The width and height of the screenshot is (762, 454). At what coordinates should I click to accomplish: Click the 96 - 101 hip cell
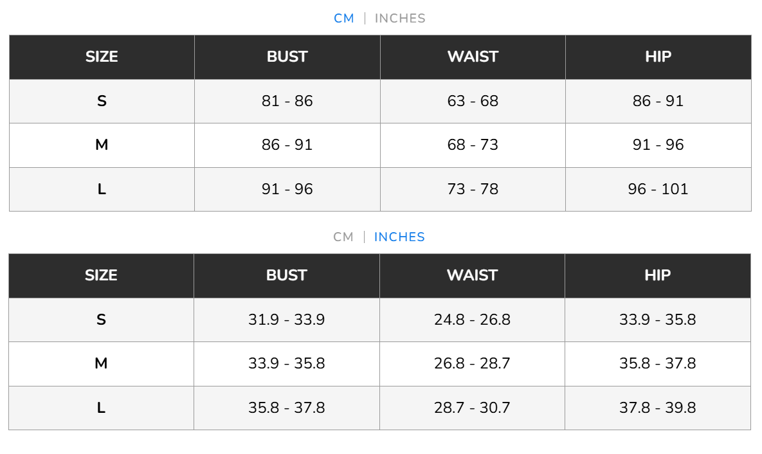(x=658, y=189)
